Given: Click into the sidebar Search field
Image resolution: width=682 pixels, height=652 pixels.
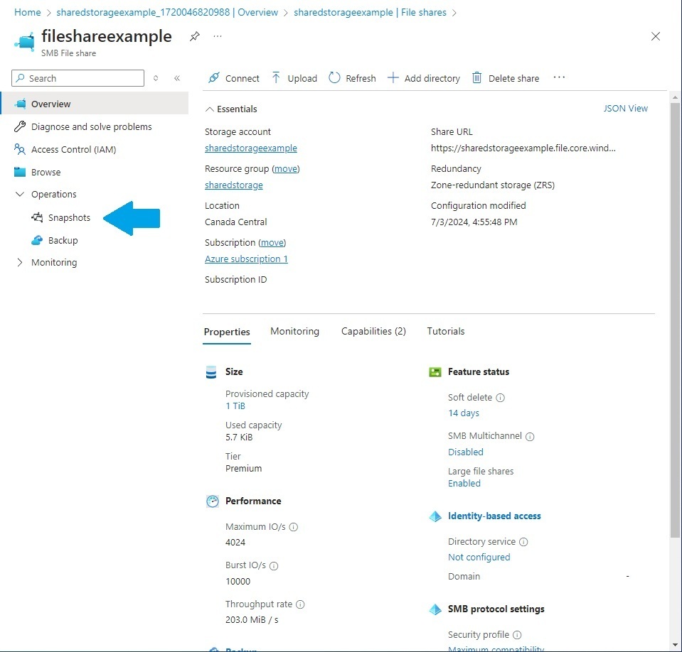Looking at the screenshot, I should tap(78, 78).
